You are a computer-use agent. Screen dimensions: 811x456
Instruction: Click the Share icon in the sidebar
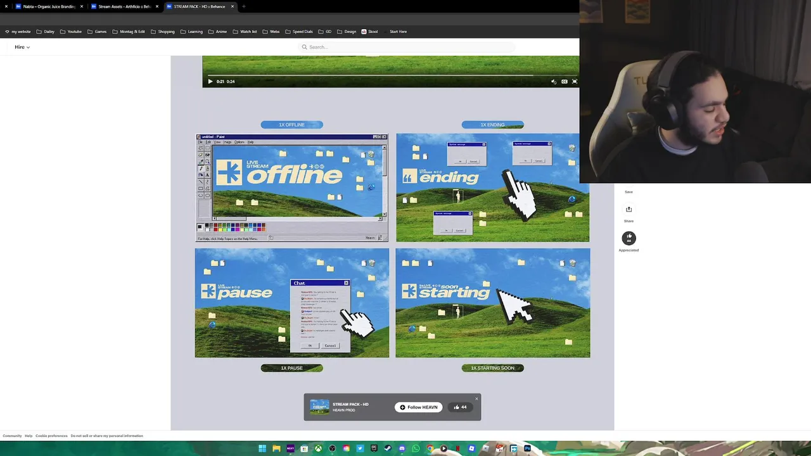(629, 209)
